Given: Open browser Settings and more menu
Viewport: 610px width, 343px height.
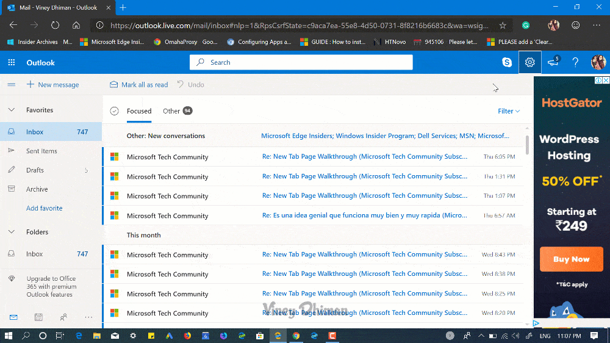Looking at the screenshot, I should coord(597,26).
